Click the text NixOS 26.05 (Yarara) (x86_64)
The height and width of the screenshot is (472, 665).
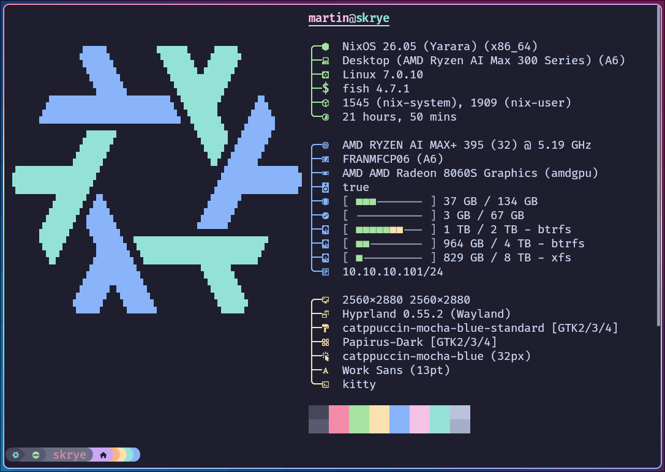pyautogui.click(x=440, y=47)
